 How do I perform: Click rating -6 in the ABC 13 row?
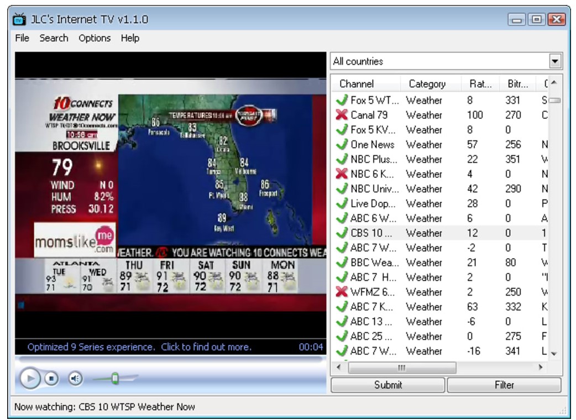(x=470, y=321)
